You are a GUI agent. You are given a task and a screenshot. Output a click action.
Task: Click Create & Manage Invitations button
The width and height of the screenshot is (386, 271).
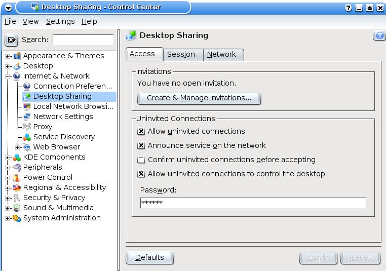[x=199, y=98]
